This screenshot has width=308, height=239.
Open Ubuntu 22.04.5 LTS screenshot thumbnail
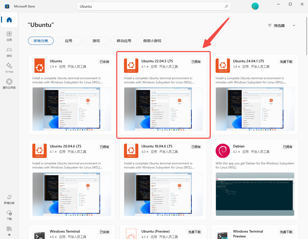tap(163, 109)
